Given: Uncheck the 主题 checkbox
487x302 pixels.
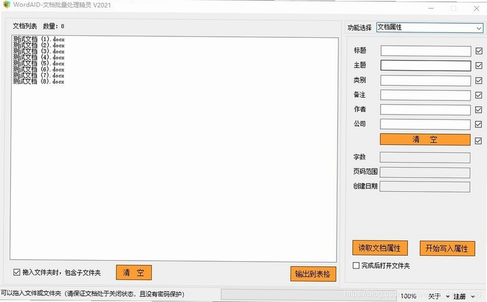Looking at the screenshot, I should [x=479, y=66].
